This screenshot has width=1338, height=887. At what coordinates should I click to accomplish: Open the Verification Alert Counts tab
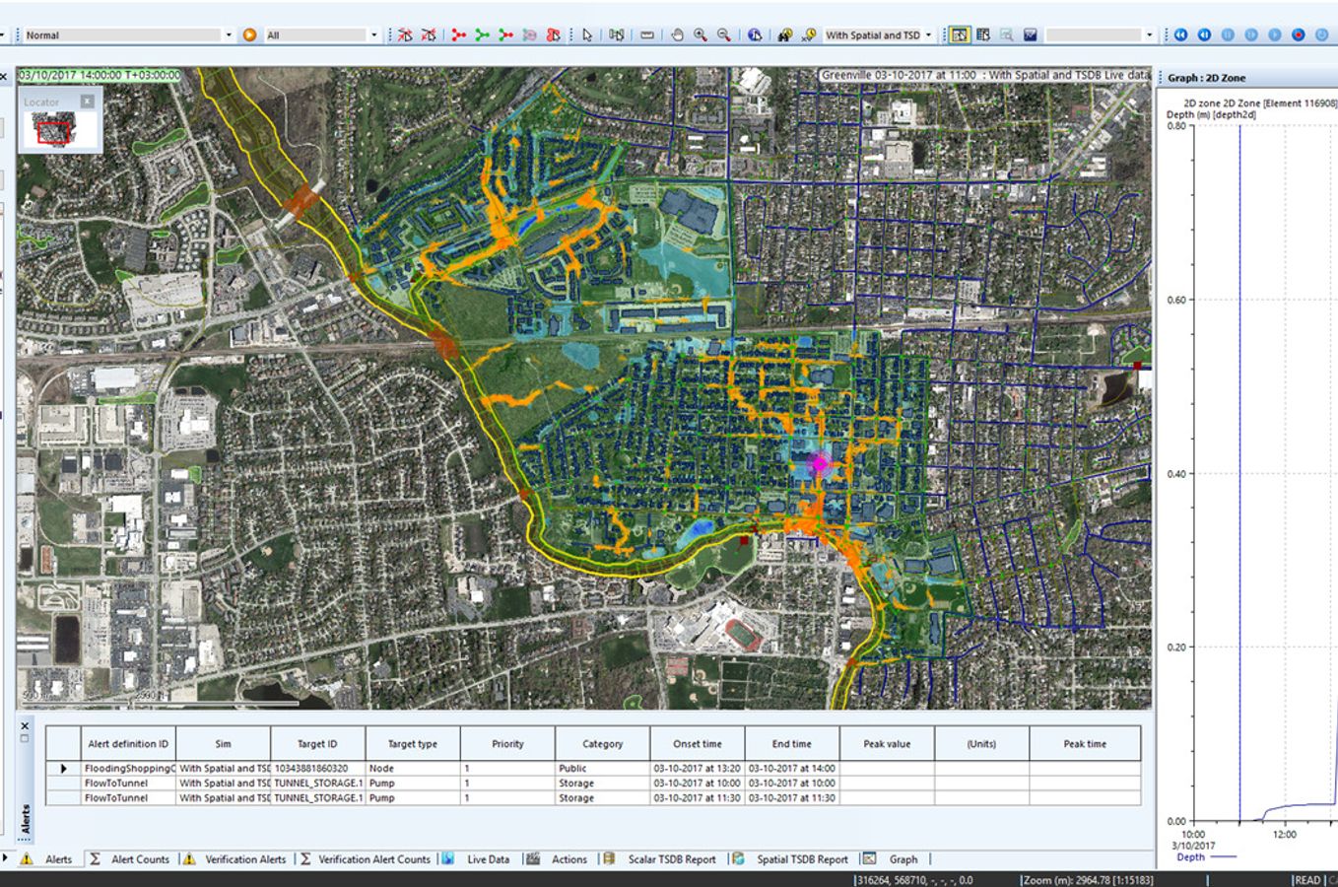374,859
